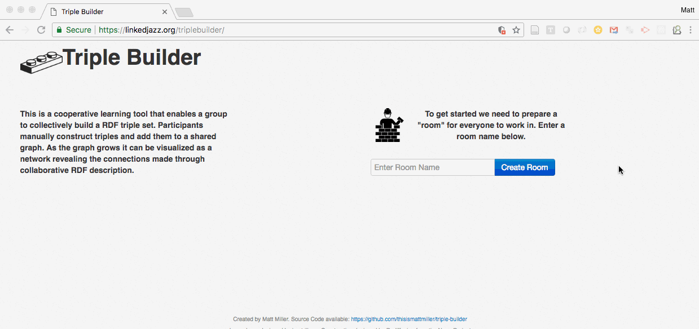Open the triple-builder GitHub source link
This screenshot has height=329, width=699.
coord(409,319)
